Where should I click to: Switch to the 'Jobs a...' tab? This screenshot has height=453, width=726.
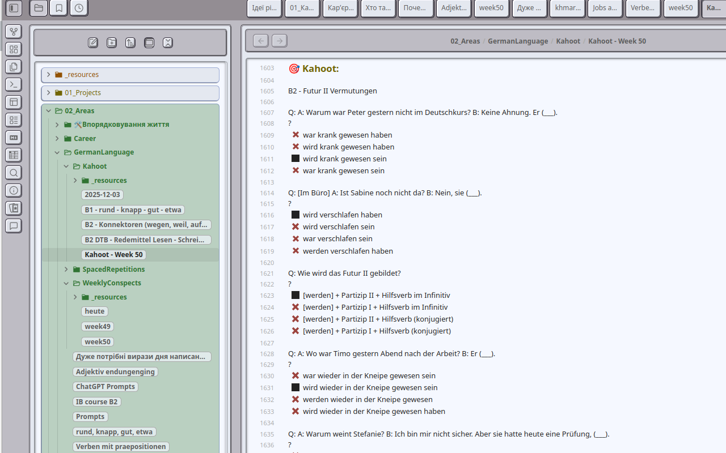[605, 8]
